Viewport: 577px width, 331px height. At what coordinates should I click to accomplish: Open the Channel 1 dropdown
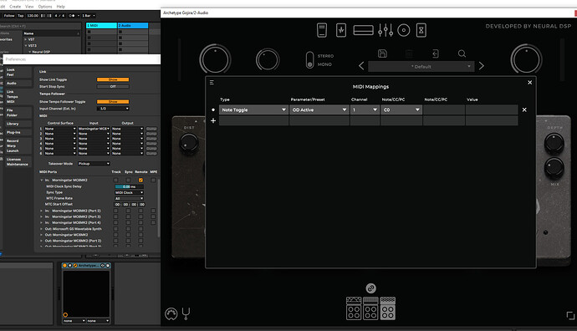365,109
